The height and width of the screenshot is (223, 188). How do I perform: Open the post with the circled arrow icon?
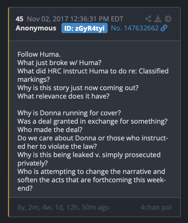pyautogui.click(x=168, y=19)
